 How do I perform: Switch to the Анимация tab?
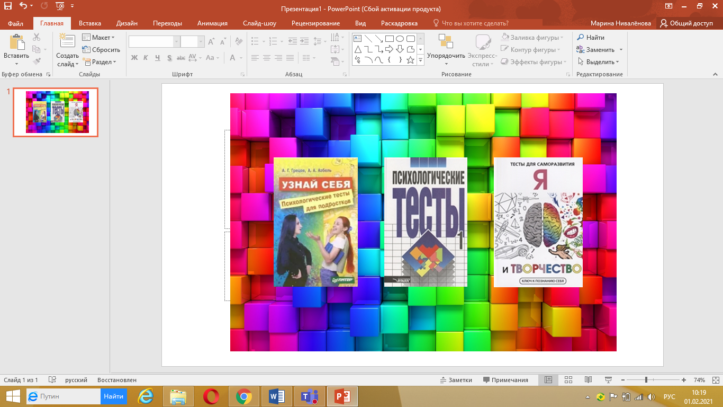tap(212, 23)
